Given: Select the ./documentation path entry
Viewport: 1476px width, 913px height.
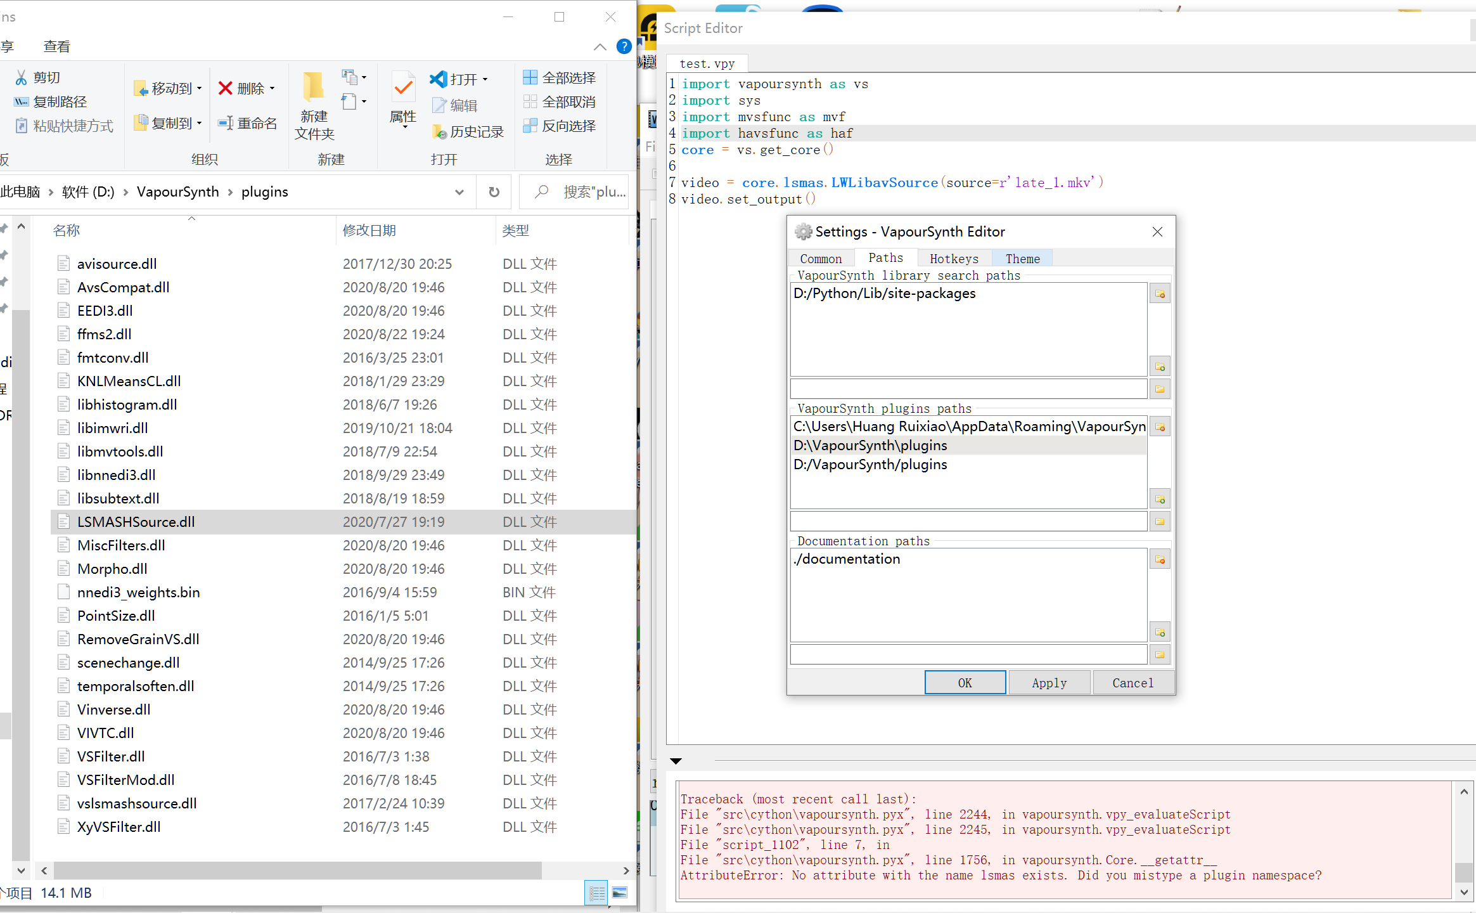Looking at the screenshot, I should (968, 559).
